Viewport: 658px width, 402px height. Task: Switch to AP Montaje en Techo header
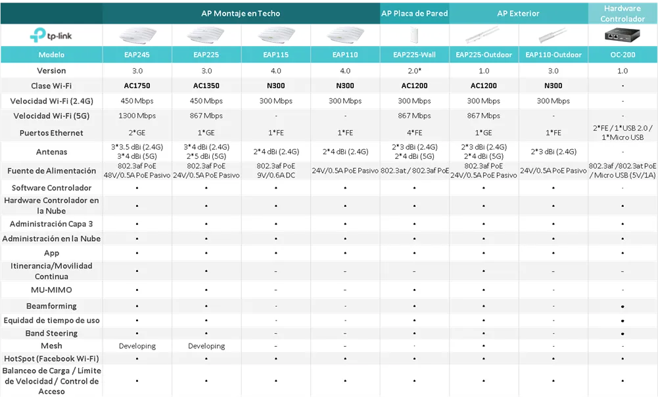click(x=241, y=13)
